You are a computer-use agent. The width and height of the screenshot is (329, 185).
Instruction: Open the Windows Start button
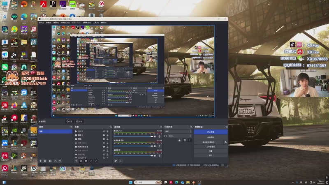[131, 182]
